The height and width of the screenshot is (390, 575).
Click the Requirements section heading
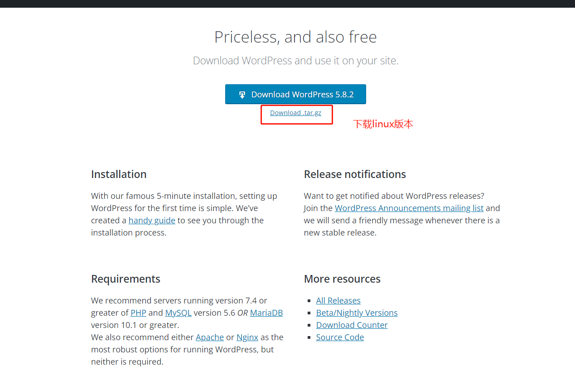[x=126, y=279]
